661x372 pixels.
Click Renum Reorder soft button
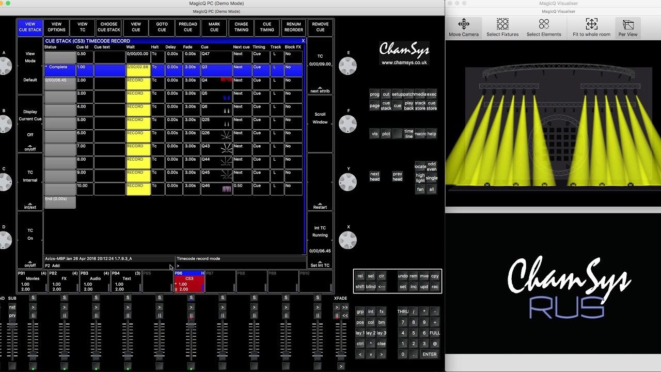click(294, 27)
